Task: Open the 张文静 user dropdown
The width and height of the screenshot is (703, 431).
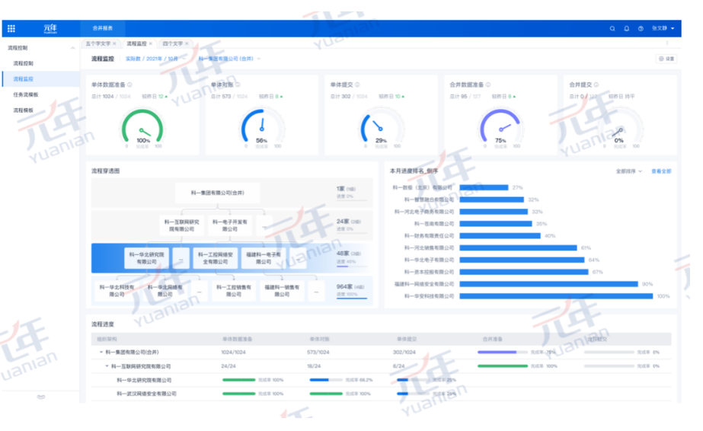Action: click(663, 28)
